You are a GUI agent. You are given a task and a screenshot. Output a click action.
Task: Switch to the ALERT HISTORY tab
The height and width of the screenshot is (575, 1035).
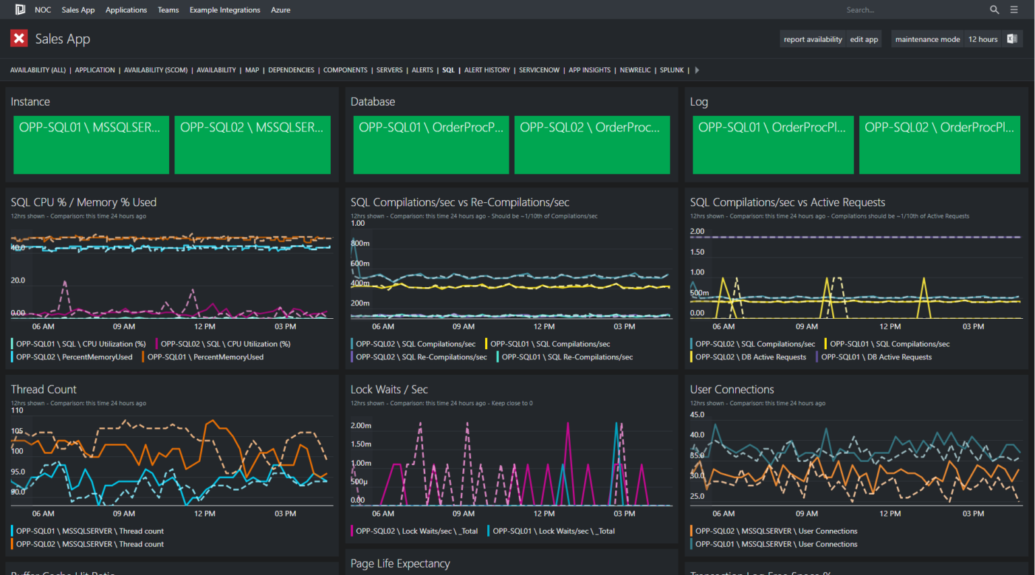coord(487,70)
